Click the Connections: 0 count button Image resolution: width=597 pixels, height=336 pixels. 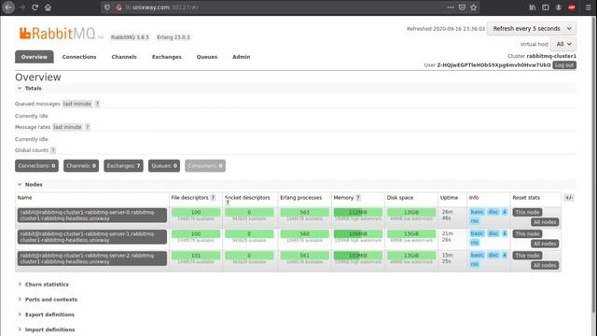[x=36, y=166]
